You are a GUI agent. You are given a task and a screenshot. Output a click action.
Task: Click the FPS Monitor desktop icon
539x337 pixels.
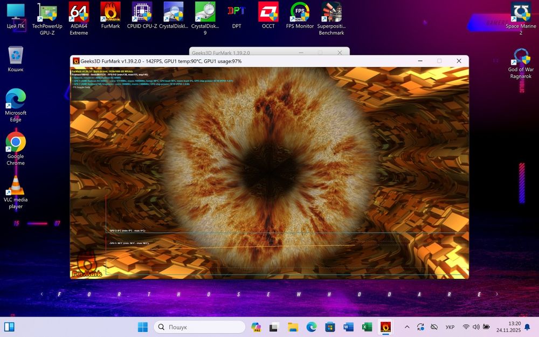coord(300,12)
